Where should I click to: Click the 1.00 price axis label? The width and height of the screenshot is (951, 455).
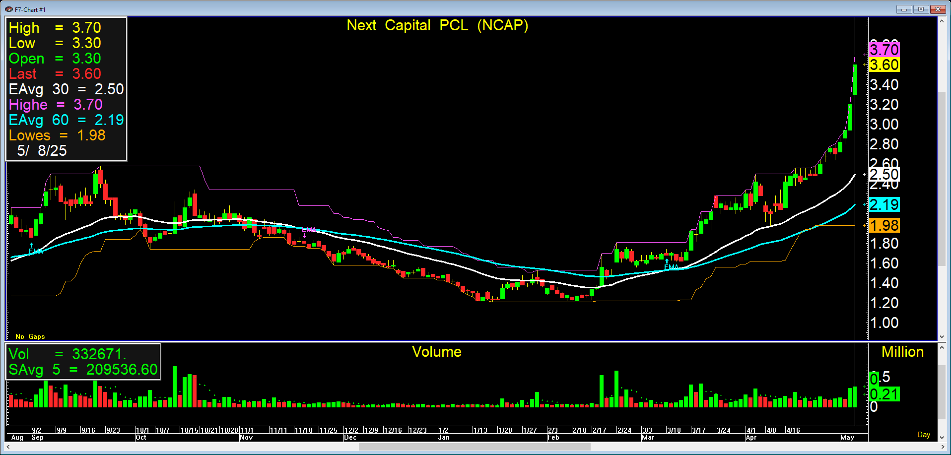tap(884, 323)
